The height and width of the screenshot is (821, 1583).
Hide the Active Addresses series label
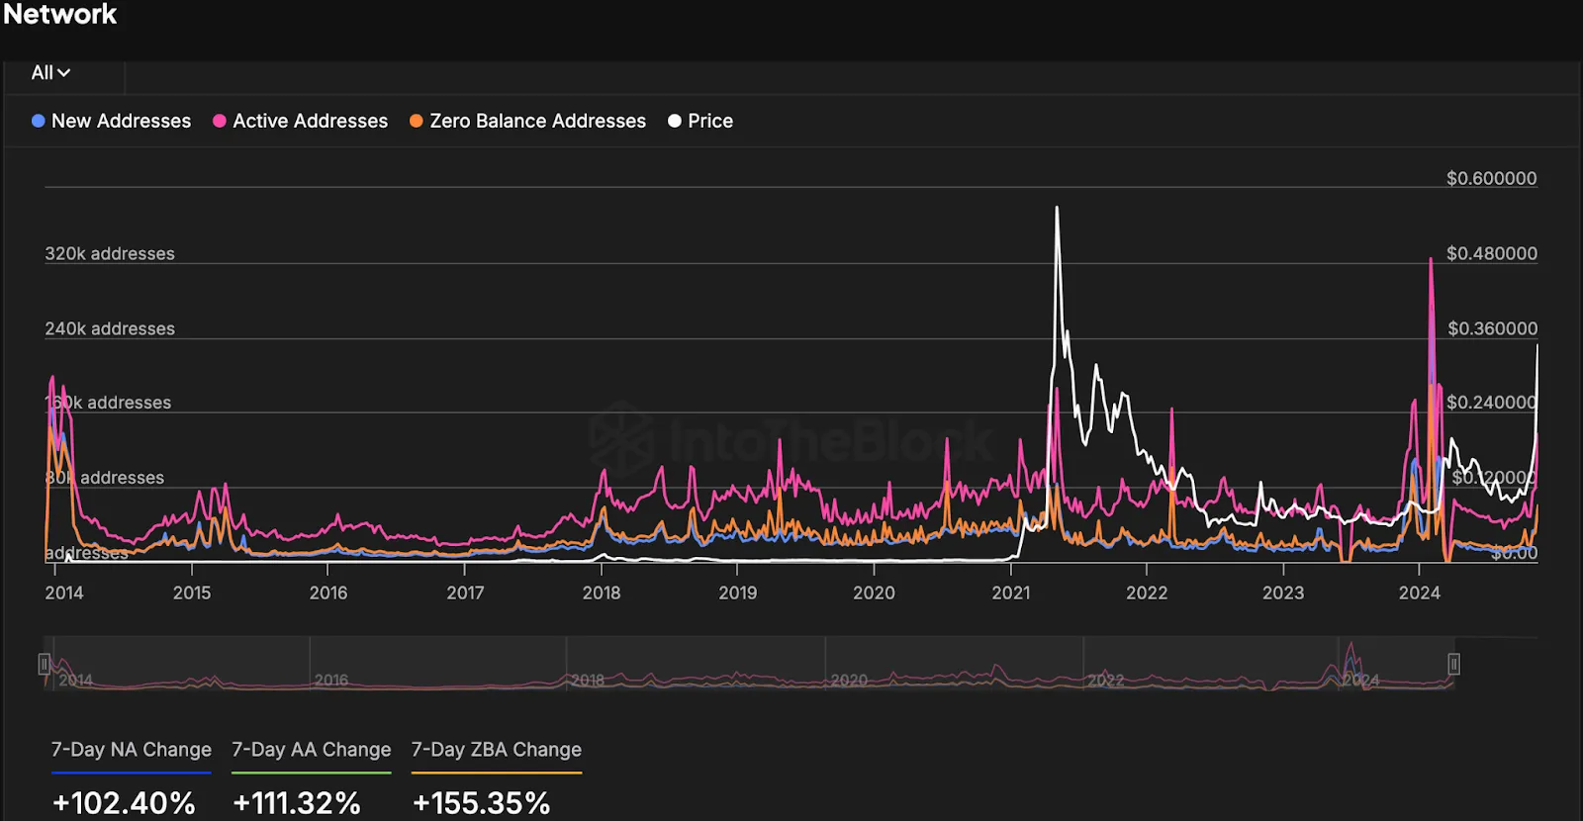click(x=310, y=121)
